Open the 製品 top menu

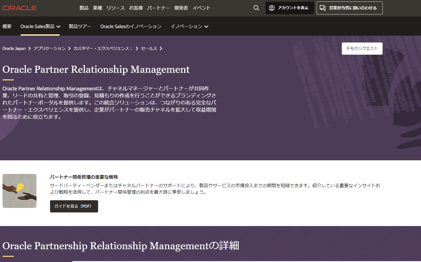point(84,8)
